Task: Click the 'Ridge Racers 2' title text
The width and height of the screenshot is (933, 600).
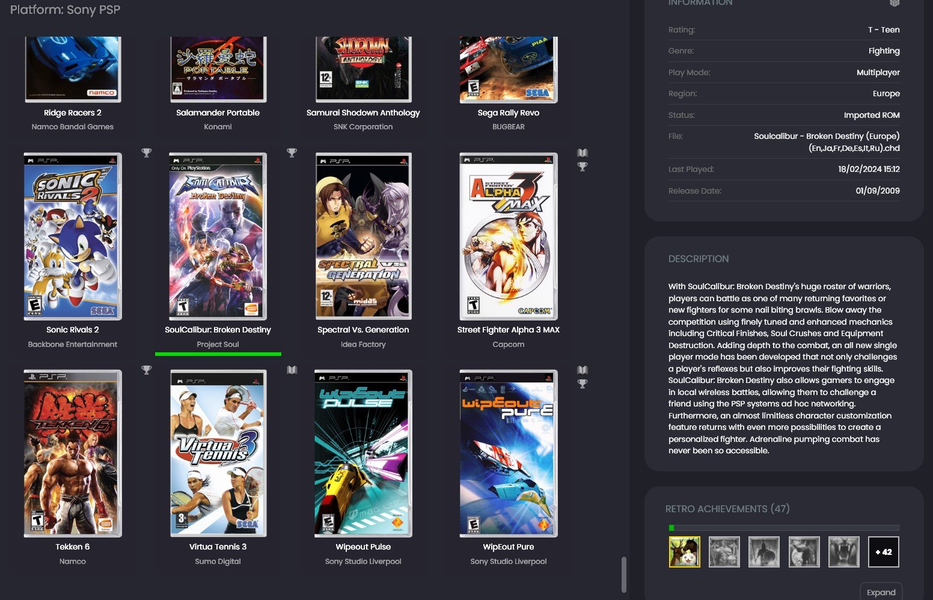Action: 73,112
